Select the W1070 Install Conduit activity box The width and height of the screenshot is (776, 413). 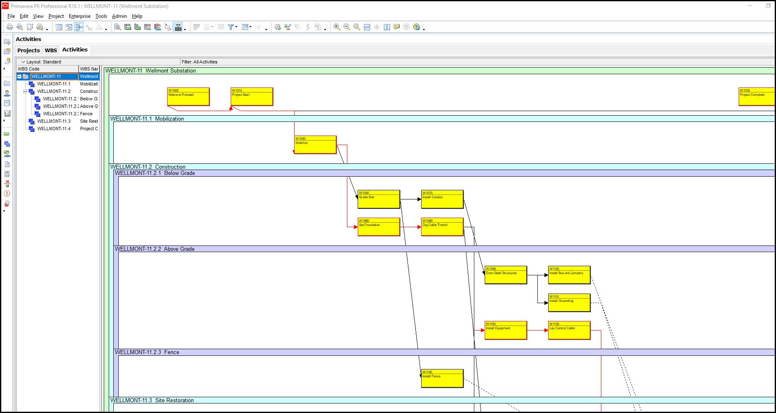pos(442,199)
